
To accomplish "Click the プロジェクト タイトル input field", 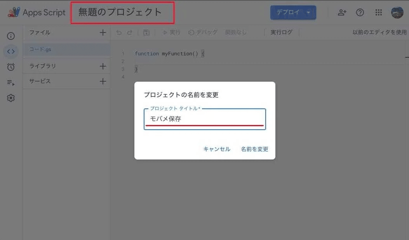I will click(205, 119).
